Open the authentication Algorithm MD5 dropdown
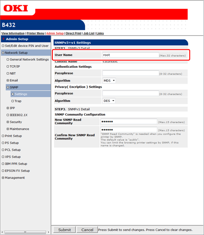Viewport: 204px width, 235px height. point(109,81)
